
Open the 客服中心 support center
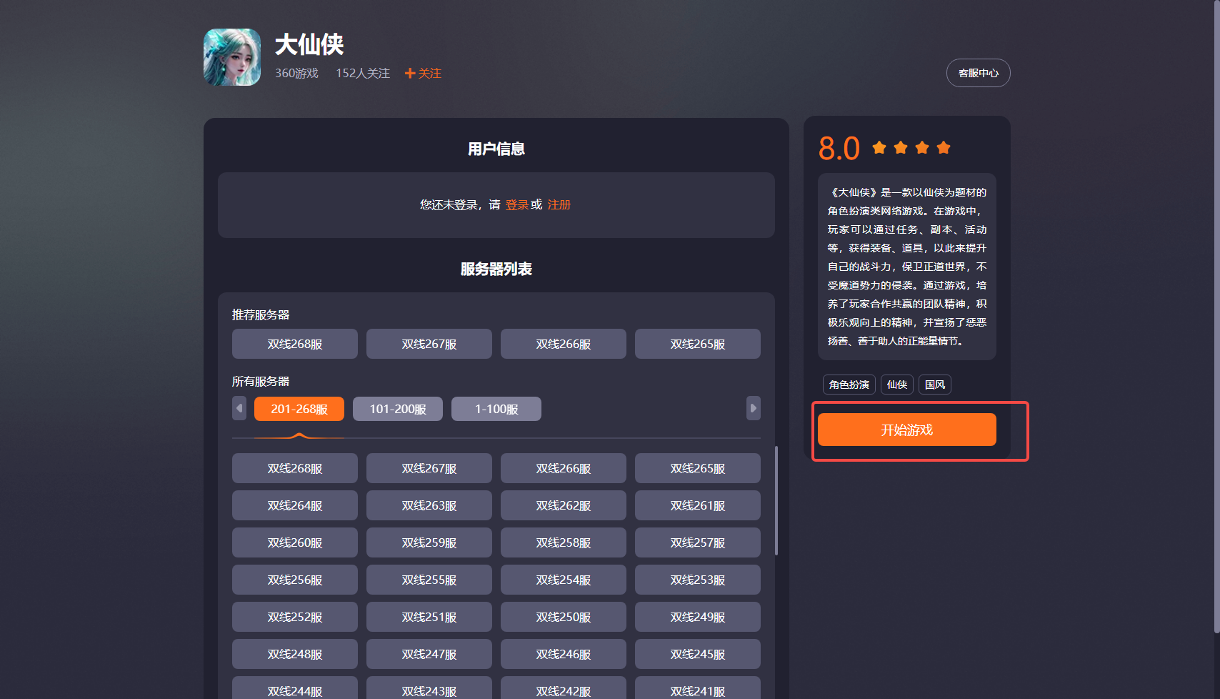coord(978,72)
